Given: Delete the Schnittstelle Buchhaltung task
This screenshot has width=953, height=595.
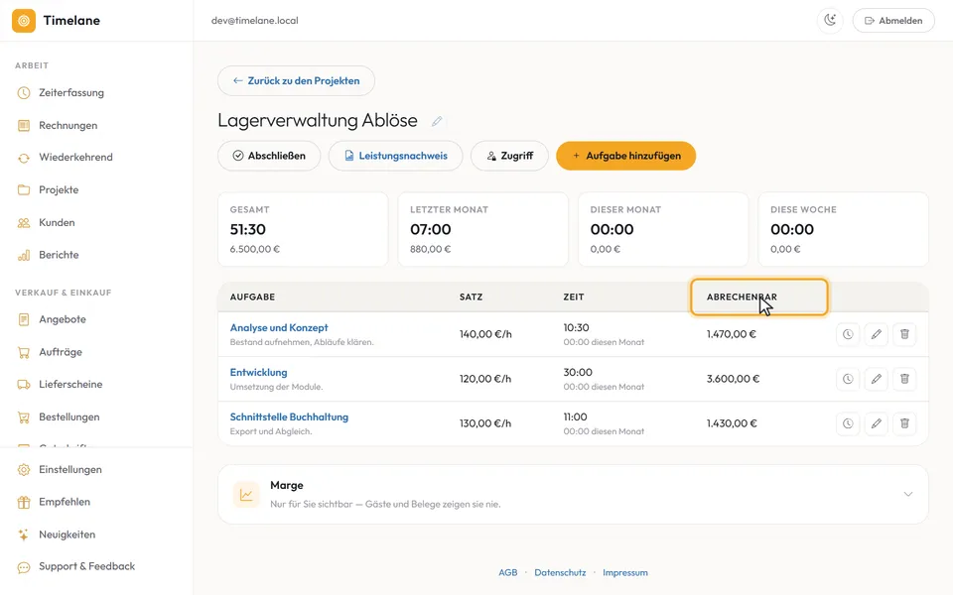Looking at the screenshot, I should click(904, 423).
